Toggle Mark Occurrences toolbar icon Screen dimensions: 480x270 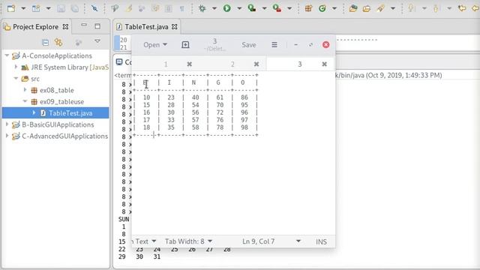129,8
